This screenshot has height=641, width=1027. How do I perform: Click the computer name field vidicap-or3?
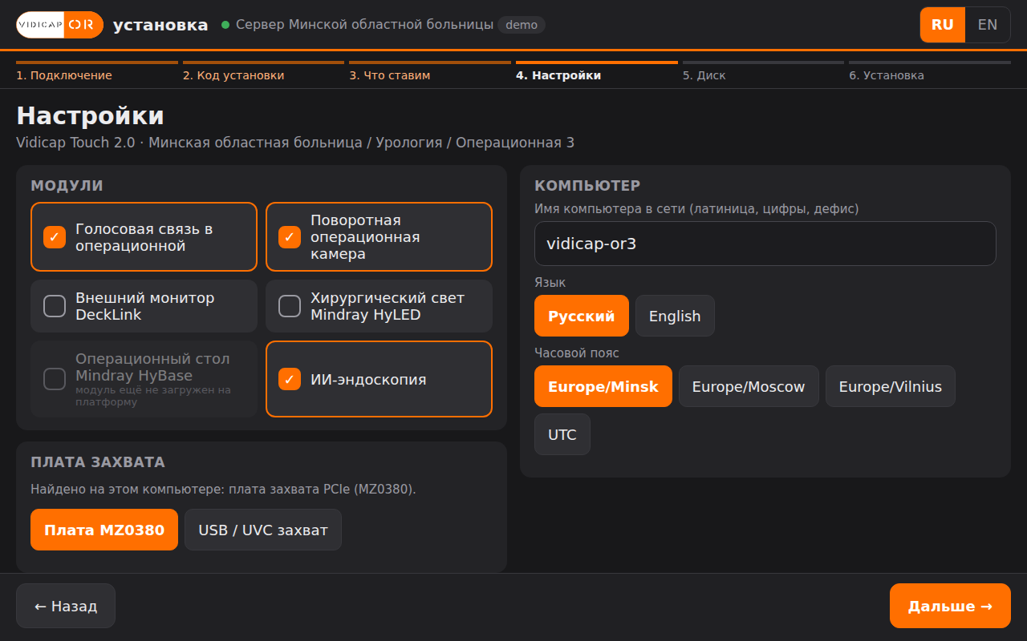tap(765, 244)
